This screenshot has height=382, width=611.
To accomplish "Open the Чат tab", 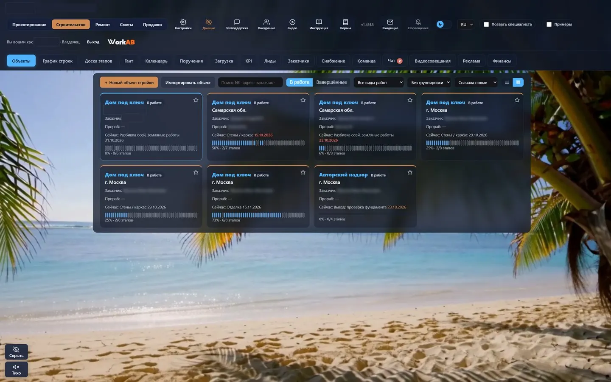I will tap(395, 61).
